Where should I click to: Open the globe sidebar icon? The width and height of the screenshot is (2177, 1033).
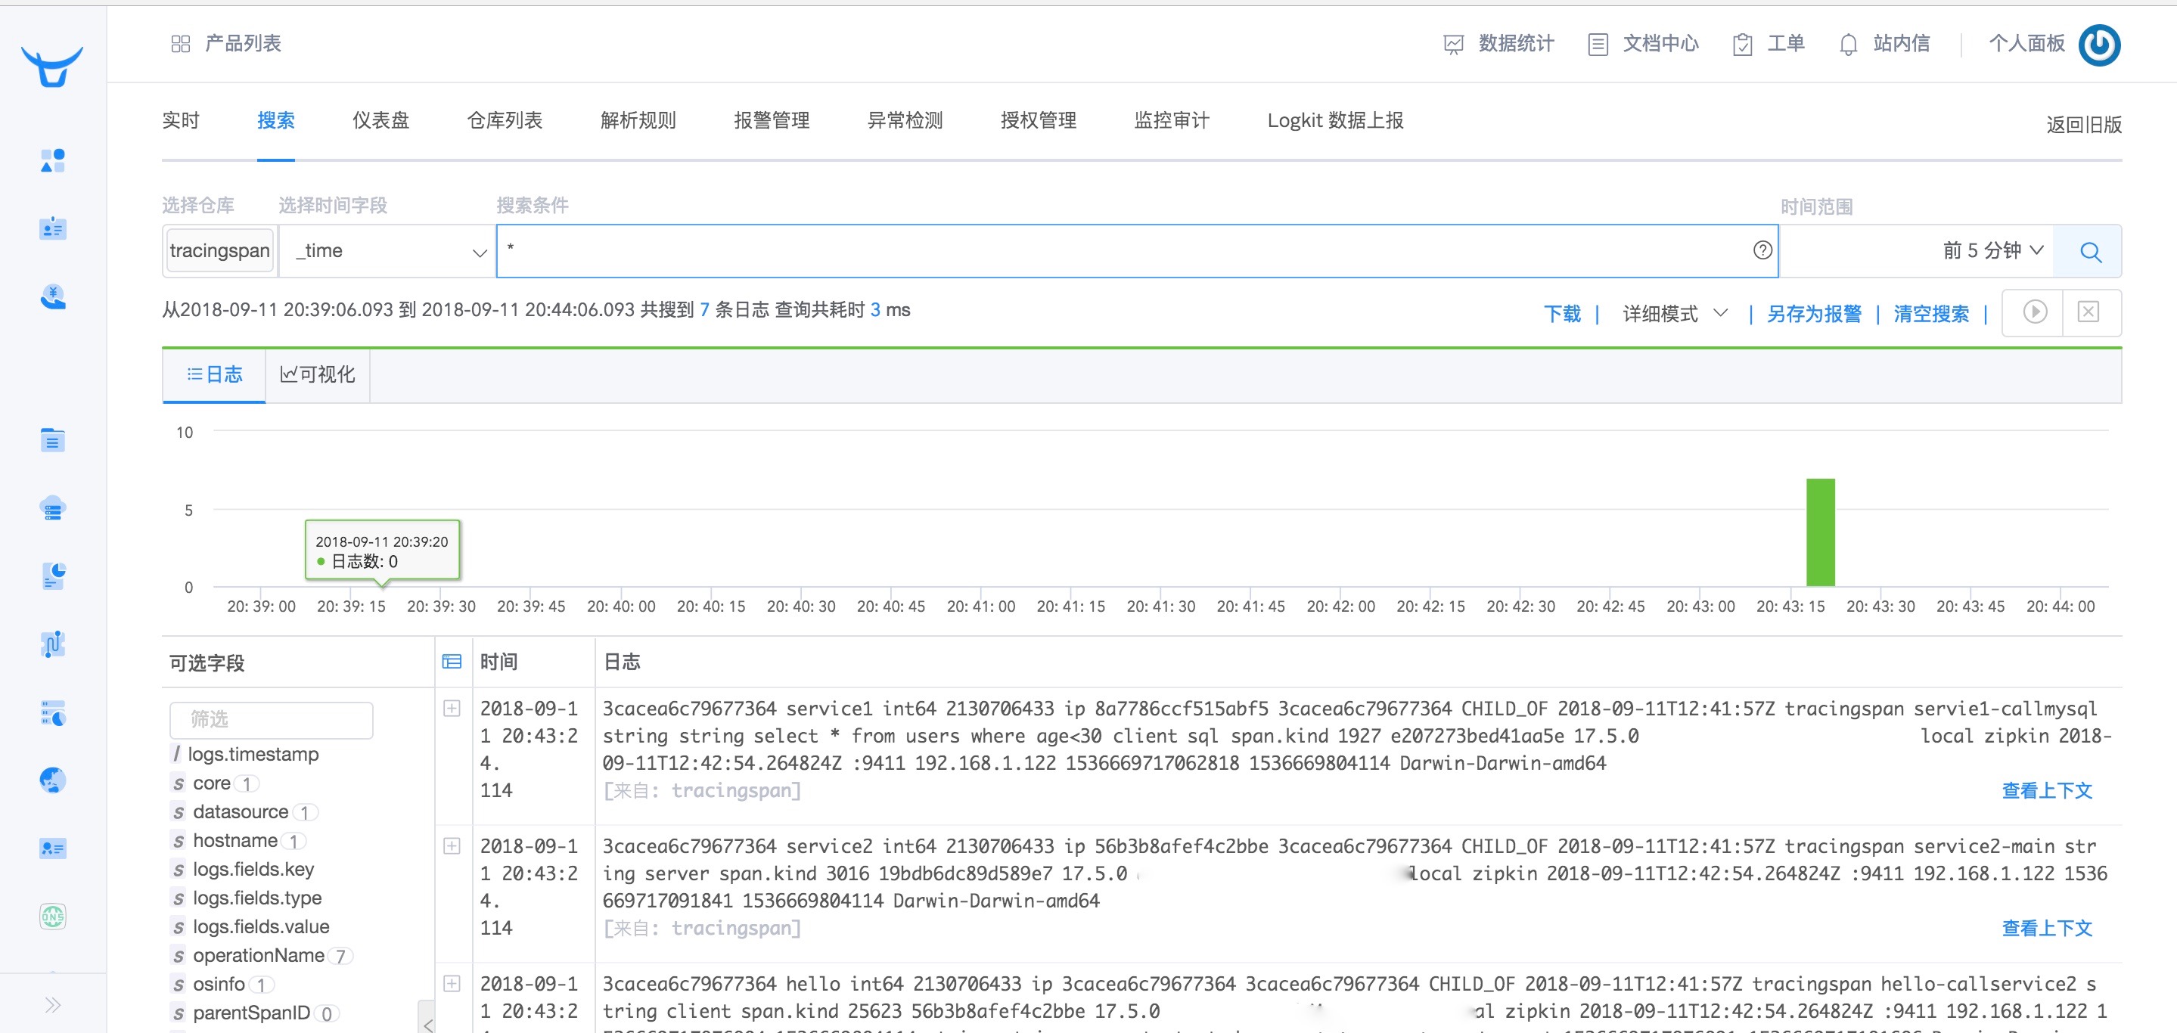click(52, 780)
